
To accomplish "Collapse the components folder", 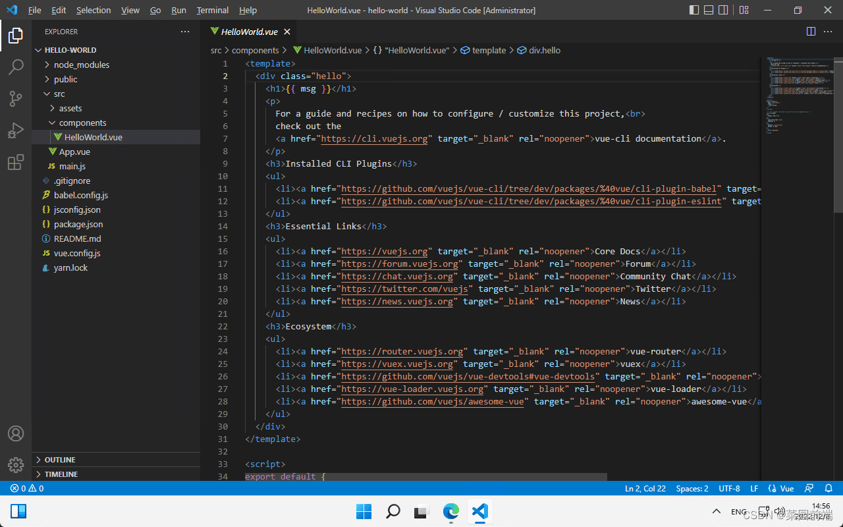I will pos(116,123).
